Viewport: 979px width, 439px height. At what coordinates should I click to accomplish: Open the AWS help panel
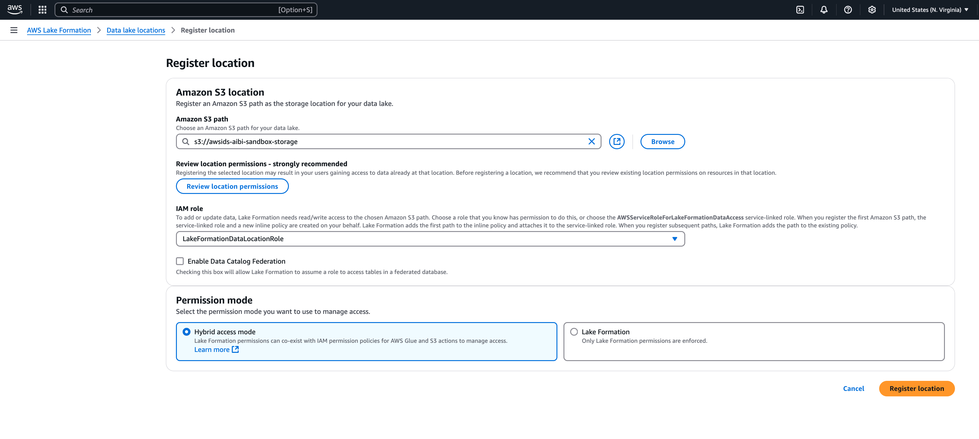tap(848, 9)
